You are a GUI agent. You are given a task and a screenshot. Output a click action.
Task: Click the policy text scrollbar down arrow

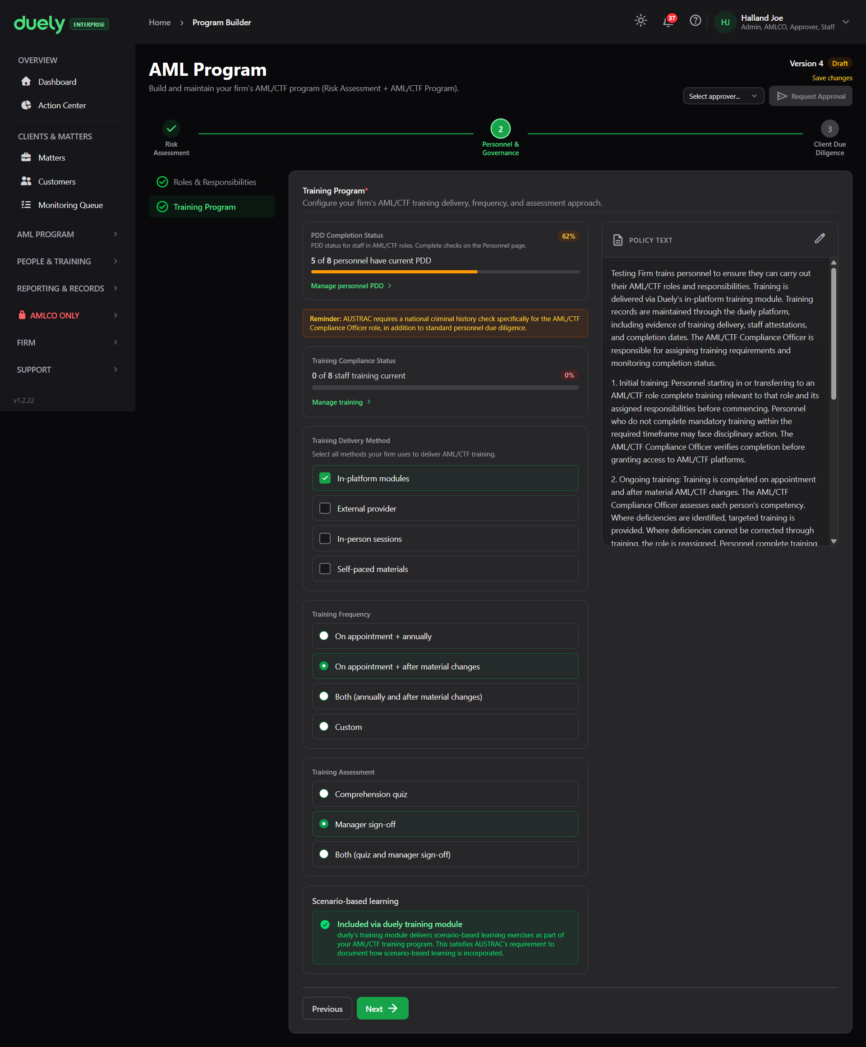click(x=834, y=541)
